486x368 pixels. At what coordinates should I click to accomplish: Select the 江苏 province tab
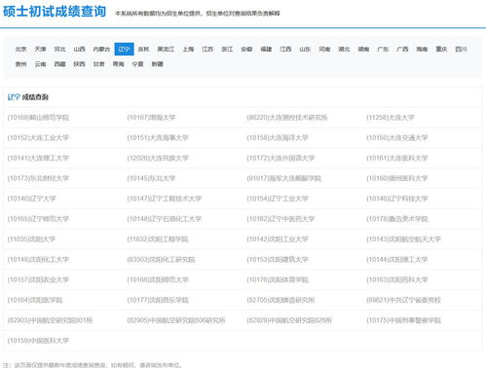(x=207, y=49)
